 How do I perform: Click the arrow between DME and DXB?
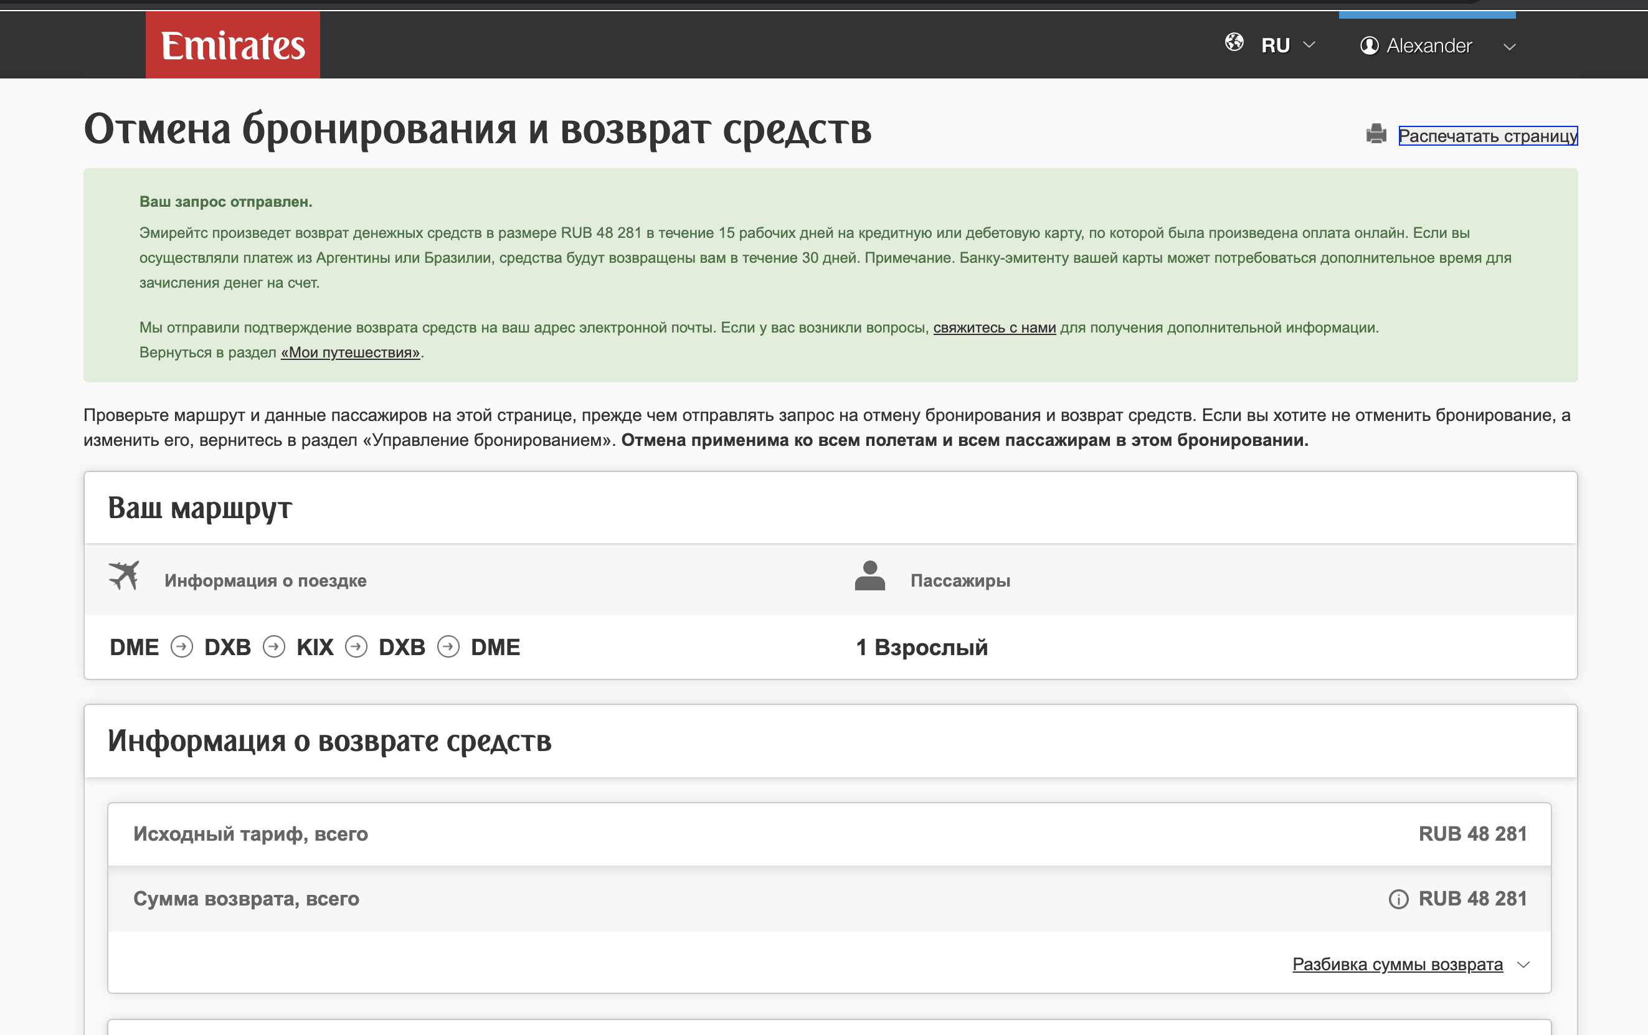click(x=181, y=646)
